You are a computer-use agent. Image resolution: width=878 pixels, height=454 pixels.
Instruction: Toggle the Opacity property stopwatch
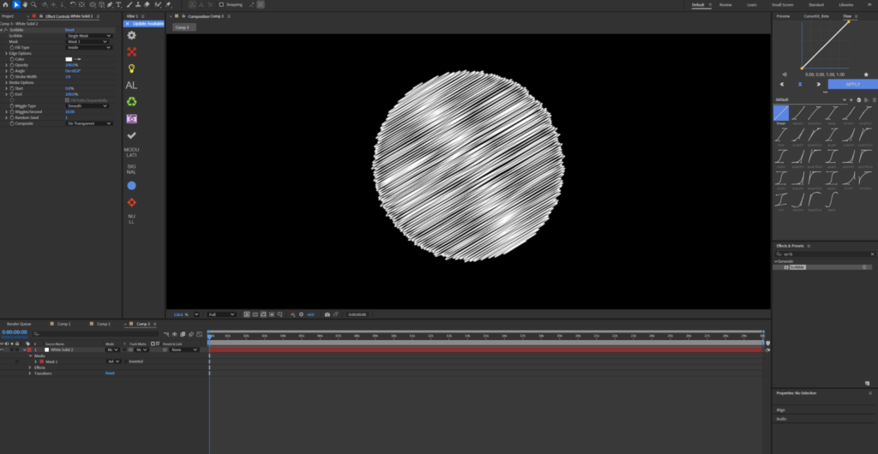pos(11,65)
